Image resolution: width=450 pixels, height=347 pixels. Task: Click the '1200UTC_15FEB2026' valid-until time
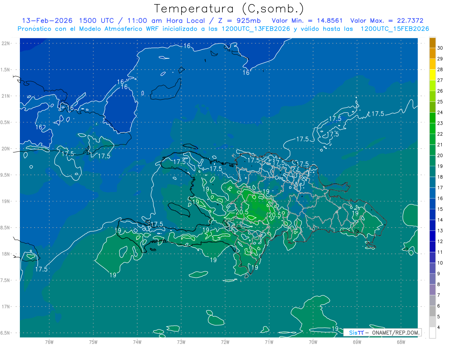click(395, 29)
